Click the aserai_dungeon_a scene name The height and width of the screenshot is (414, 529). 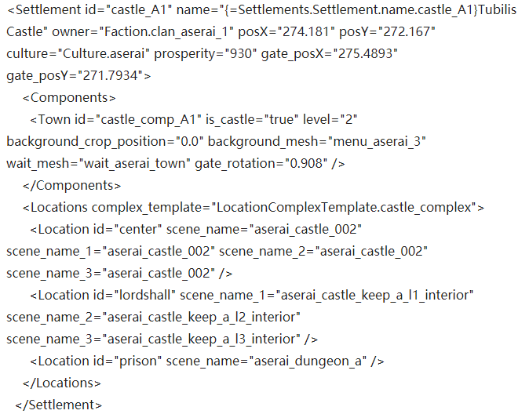[x=308, y=361]
